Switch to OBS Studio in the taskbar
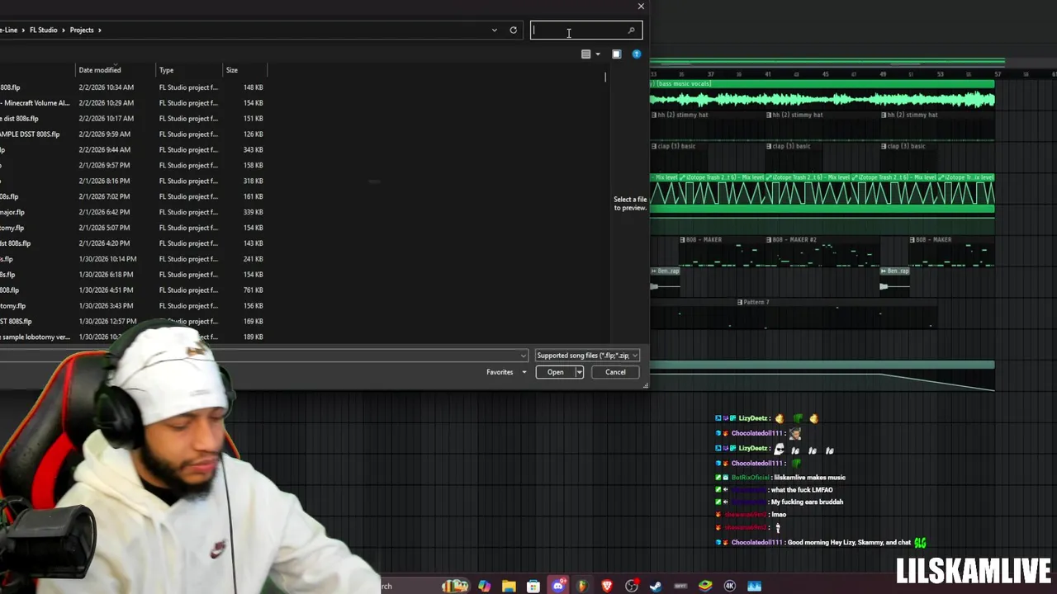 pos(632,586)
